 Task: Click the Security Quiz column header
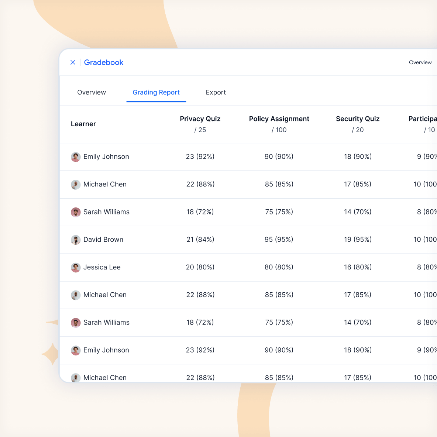coord(358,119)
